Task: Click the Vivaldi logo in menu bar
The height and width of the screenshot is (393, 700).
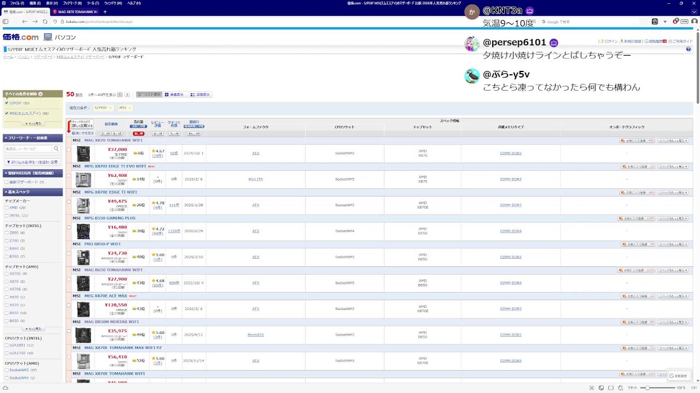Action: [x=4, y=3]
